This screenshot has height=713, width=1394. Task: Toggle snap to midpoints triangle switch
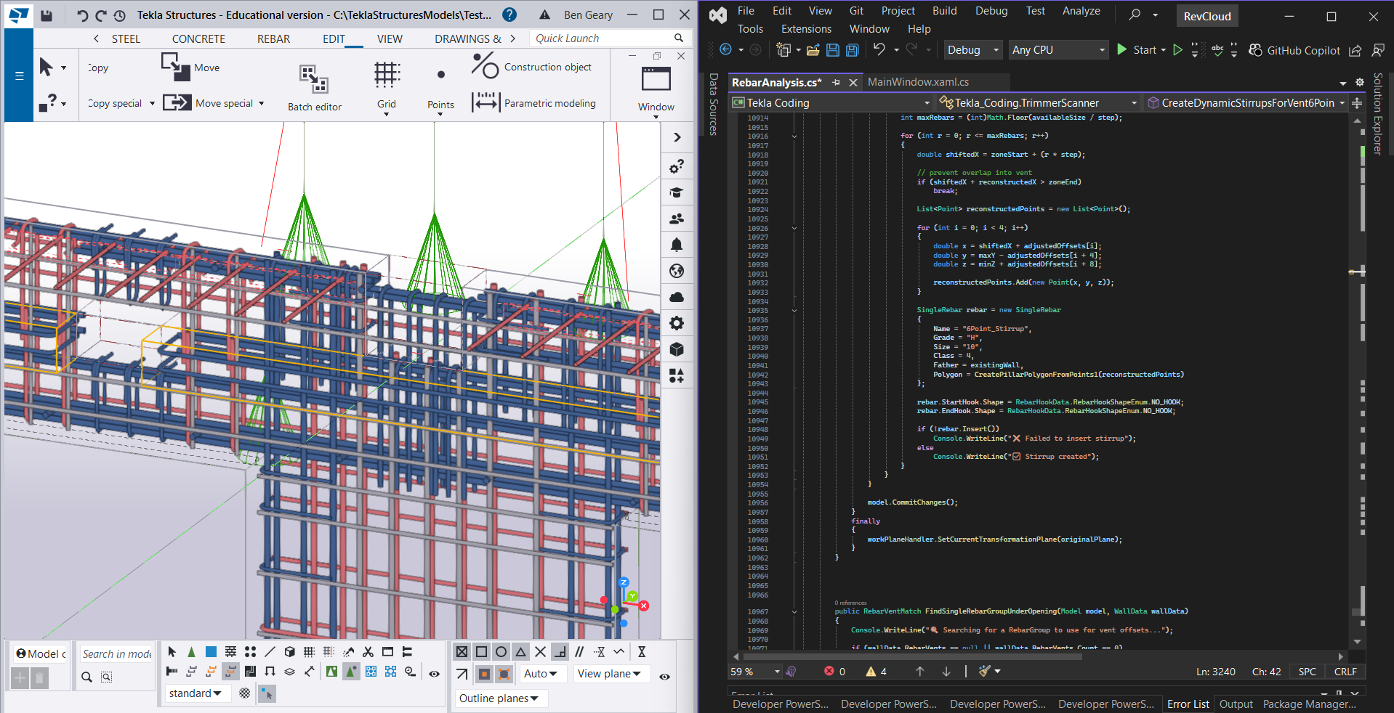(x=520, y=652)
